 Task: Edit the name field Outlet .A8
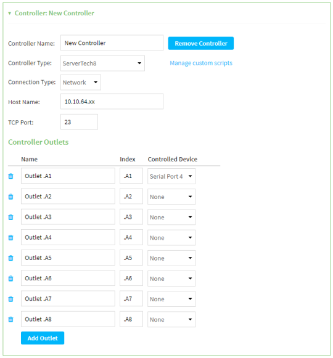tap(68, 319)
